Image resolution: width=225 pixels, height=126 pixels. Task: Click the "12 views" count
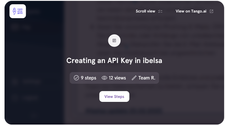point(117,78)
